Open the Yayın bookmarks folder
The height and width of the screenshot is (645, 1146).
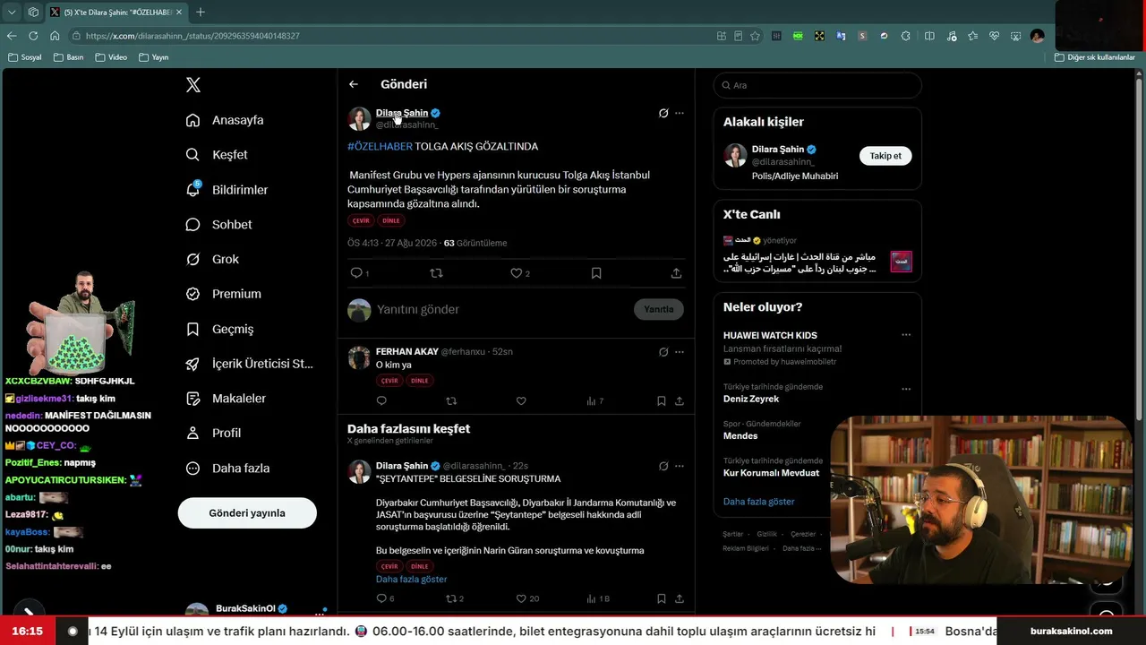click(154, 57)
